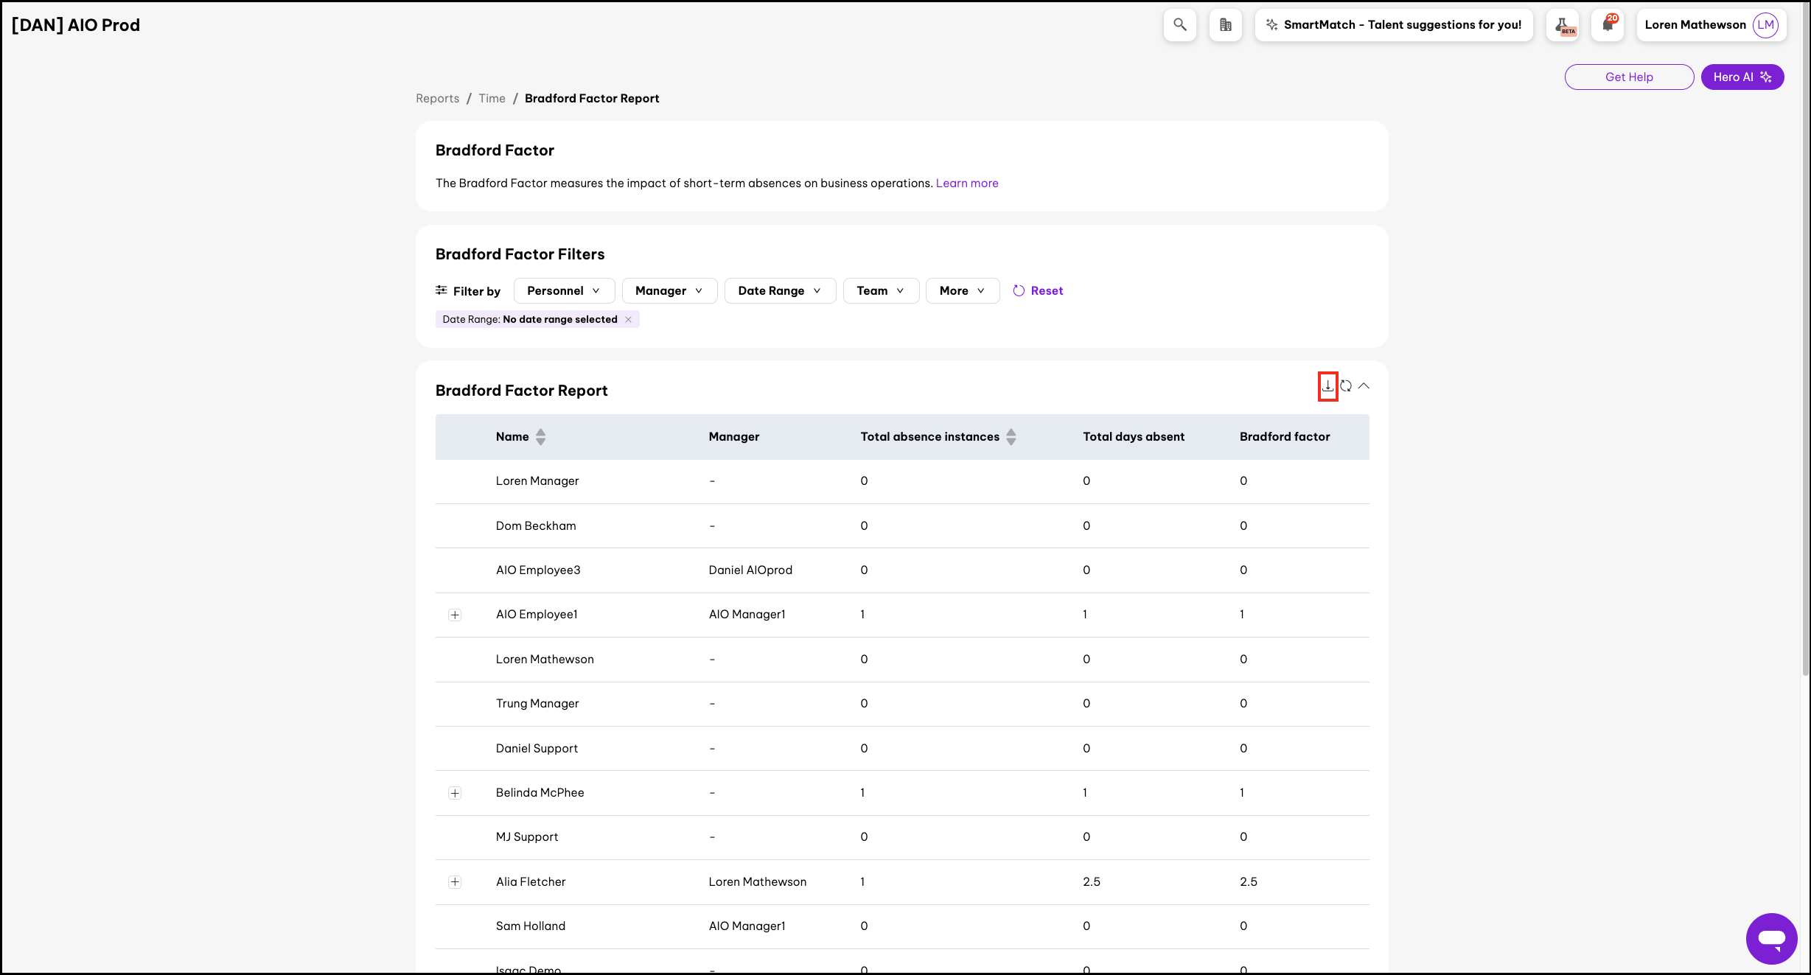Click the Reset filters button
The height and width of the screenshot is (975, 1811).
(1038, 291)
